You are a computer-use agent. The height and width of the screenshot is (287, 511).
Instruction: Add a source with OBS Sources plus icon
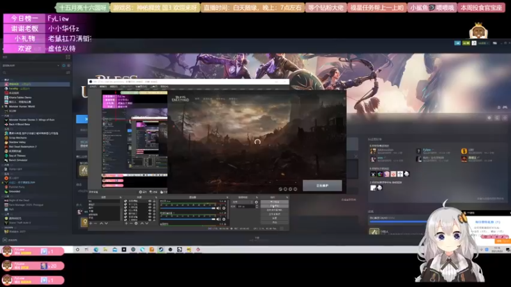click(126, 223)
